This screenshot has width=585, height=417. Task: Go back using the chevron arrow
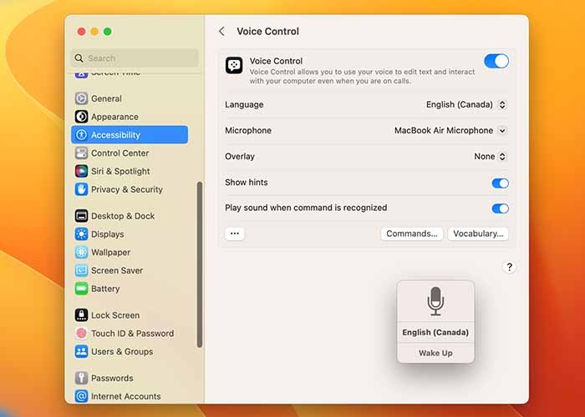(222, 32)
